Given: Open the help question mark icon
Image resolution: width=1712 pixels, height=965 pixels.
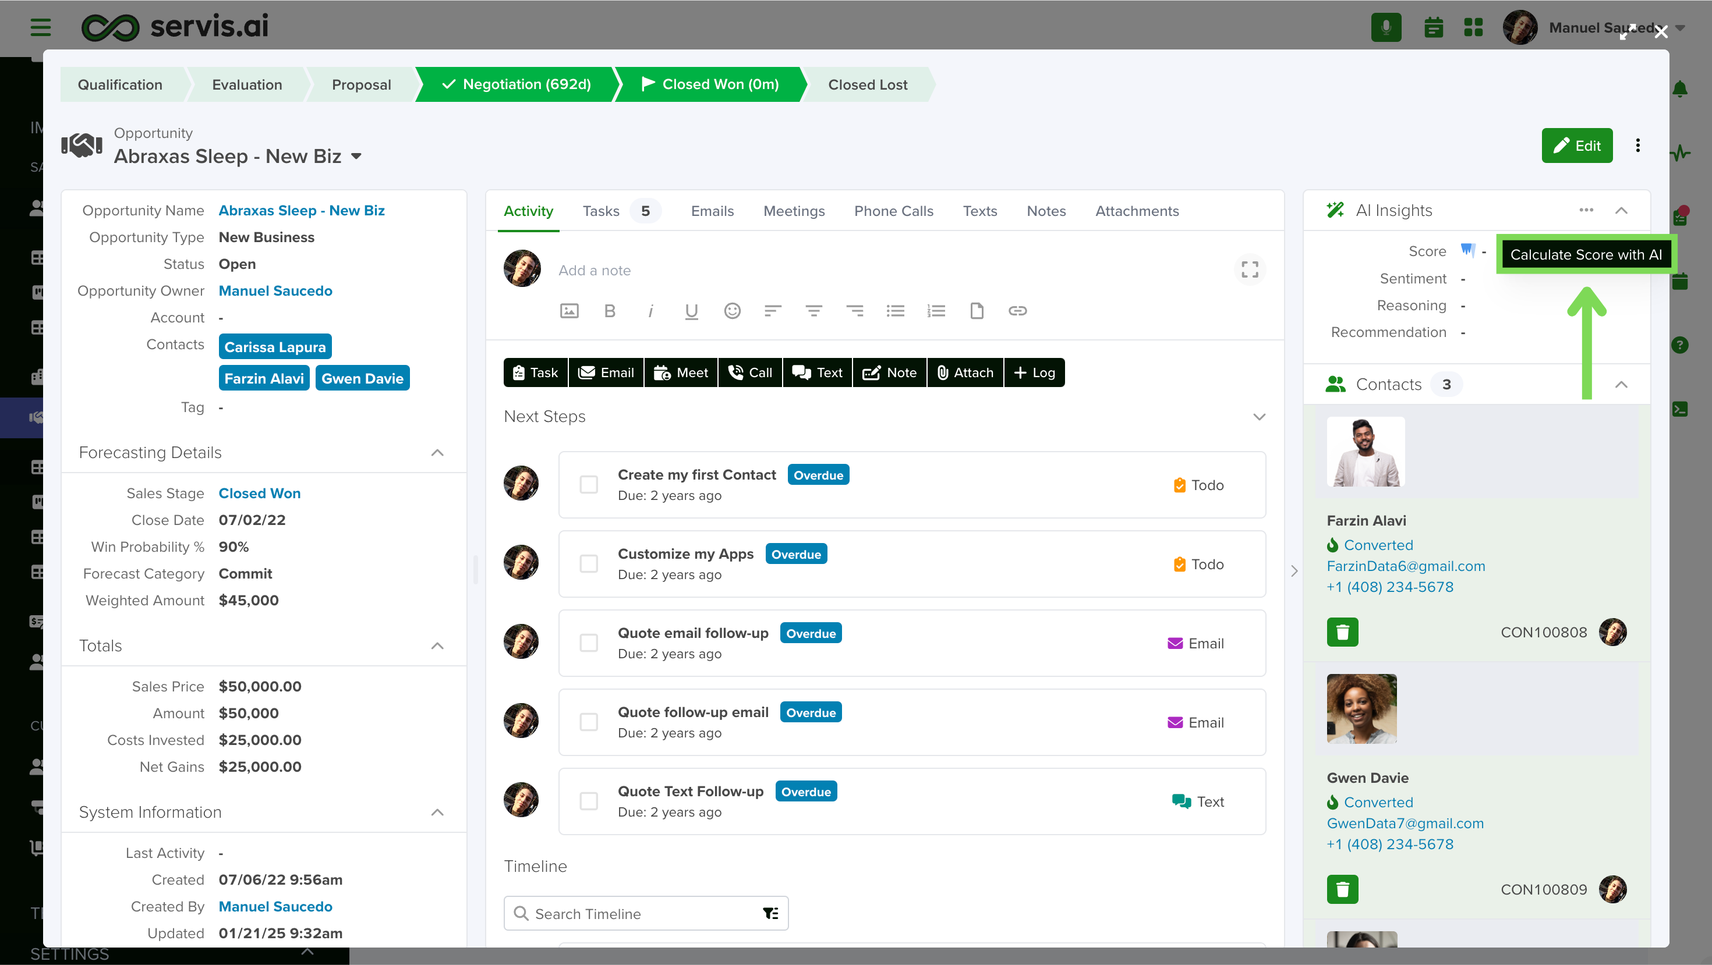Looking at the screenshot, I should tap(1680, 345).
